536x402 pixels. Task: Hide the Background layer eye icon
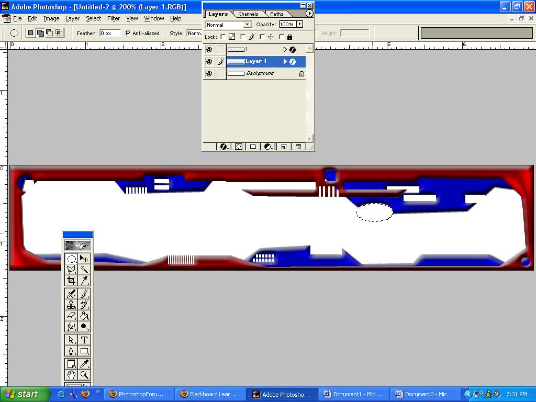pyautogui.click(x=209, y=74)
